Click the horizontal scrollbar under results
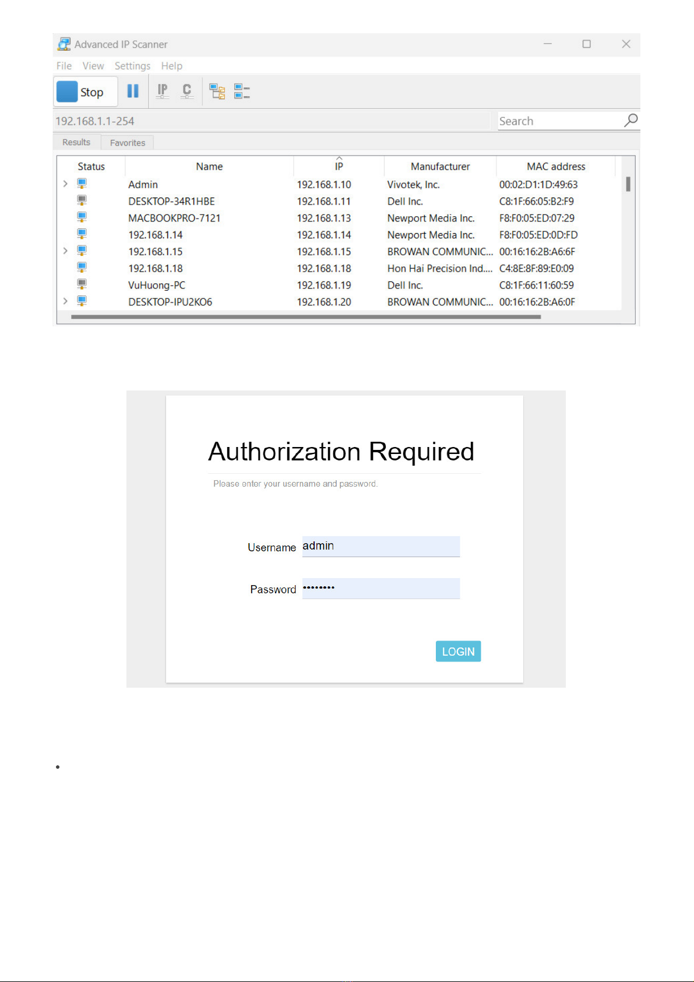Screen dimensions: 694x982 [306, 317]
